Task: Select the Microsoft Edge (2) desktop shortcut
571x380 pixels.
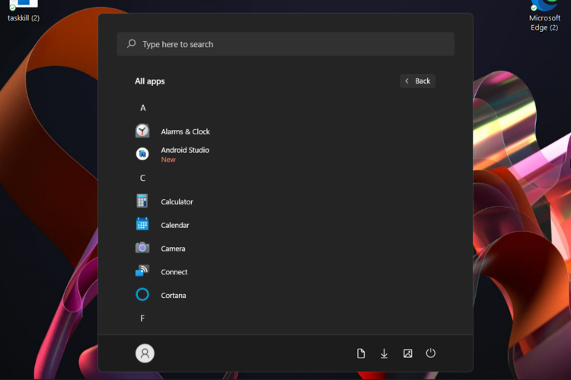Action: pos(544,16)
